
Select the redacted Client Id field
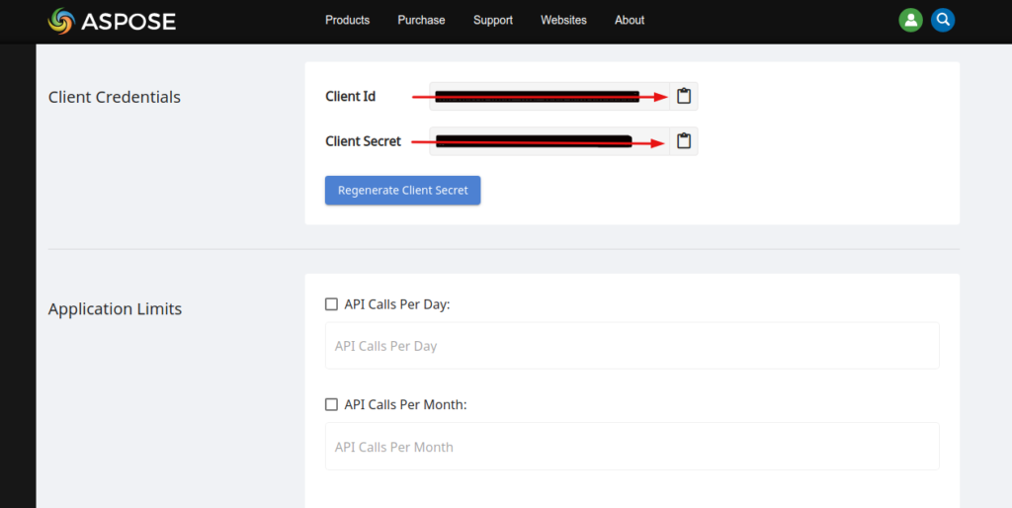(548, 96)
